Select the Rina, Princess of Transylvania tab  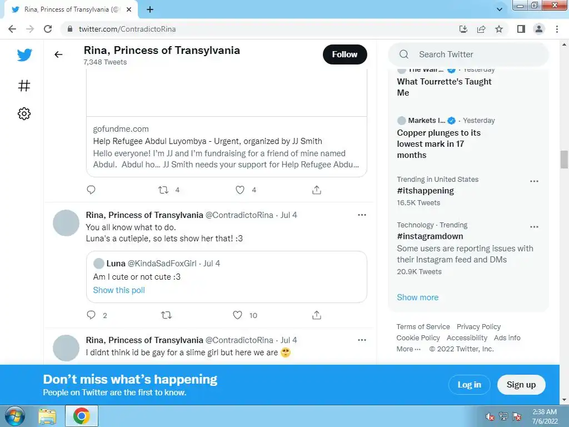pyautogui.click(x=71, y=9)
